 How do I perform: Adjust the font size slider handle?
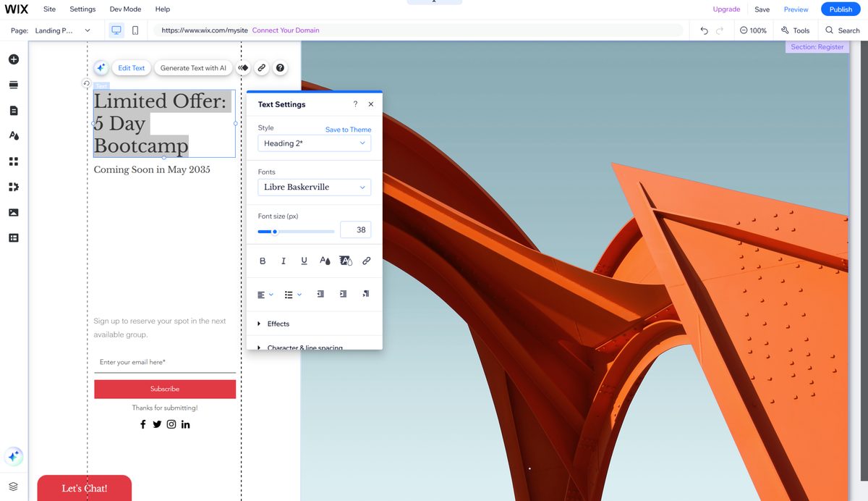(275, 232)
